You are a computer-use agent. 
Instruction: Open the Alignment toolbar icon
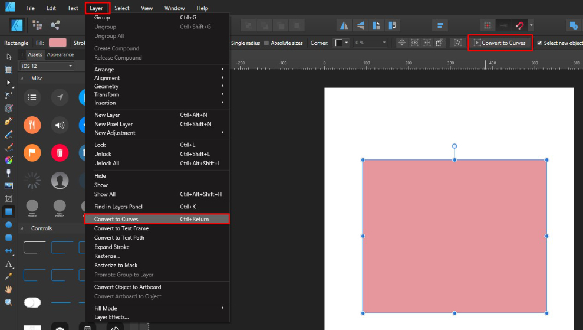[x=440, y=25]
